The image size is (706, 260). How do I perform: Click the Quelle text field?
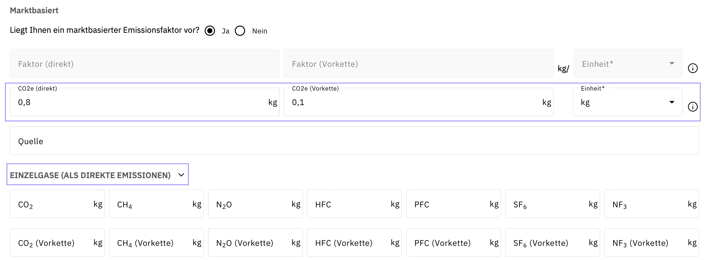click(x=354, y=141)
